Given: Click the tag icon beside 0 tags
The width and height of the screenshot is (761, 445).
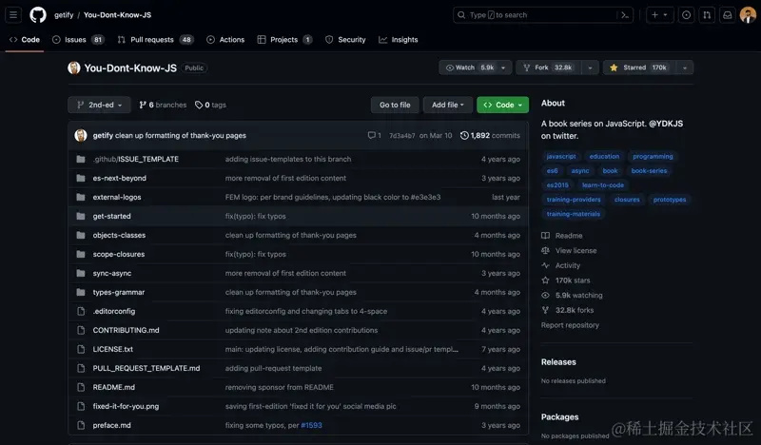Looking at the screenshot, I should [199, 105].
